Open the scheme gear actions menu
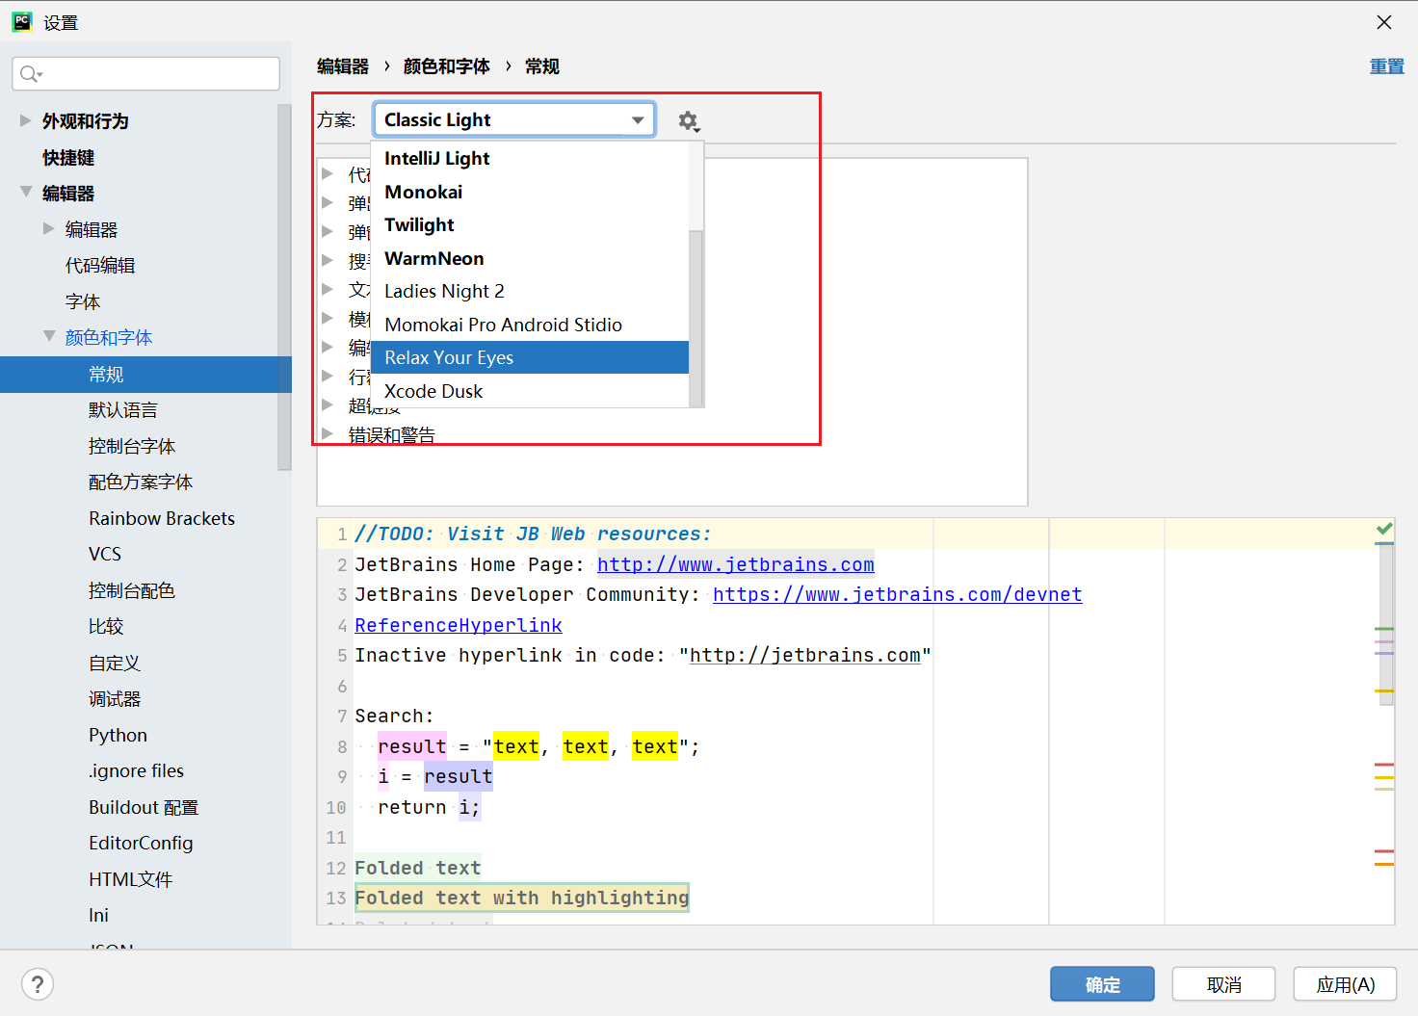This screenshot has width=1418, height=1016. click(x=688, y=120)
